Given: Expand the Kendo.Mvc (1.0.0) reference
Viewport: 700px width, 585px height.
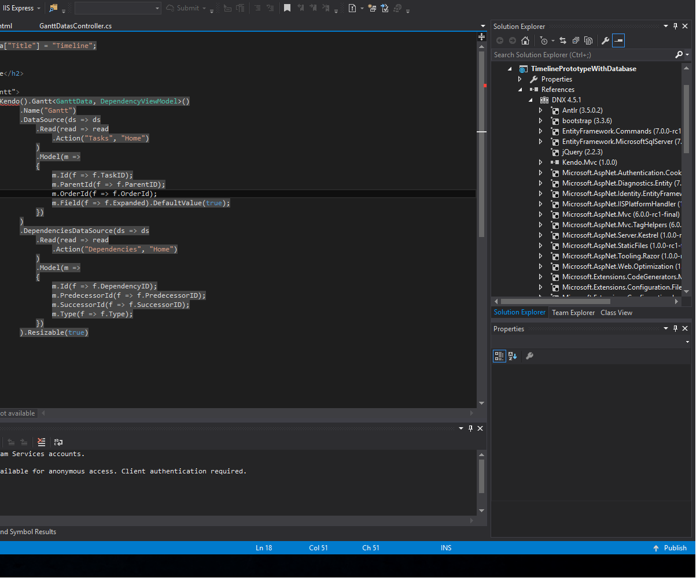Looking at the screenshot, I should tap(541, 162).
